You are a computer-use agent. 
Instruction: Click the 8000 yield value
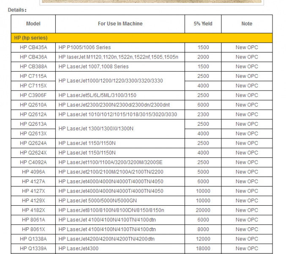click(x=203, y=229)
